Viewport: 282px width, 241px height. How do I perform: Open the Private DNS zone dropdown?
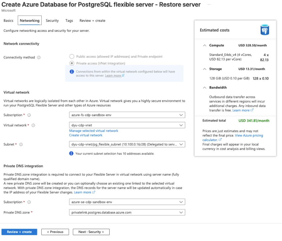127,212
